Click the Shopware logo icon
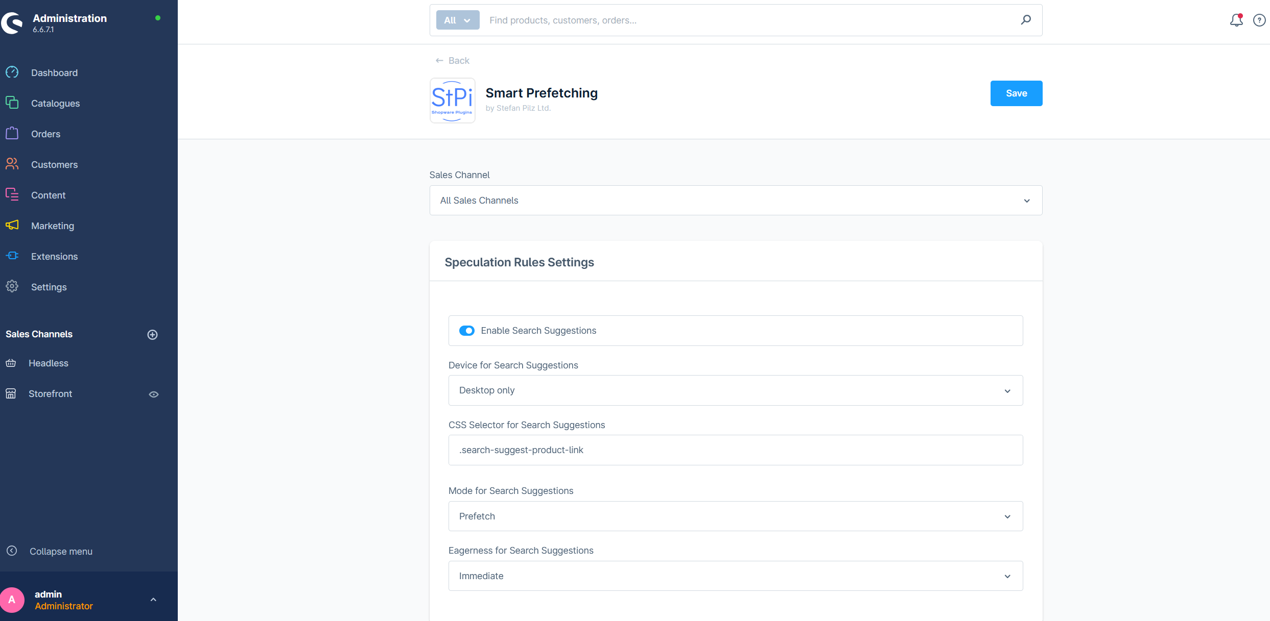This screenshot has height=621, width=1270. coord(11,23)
